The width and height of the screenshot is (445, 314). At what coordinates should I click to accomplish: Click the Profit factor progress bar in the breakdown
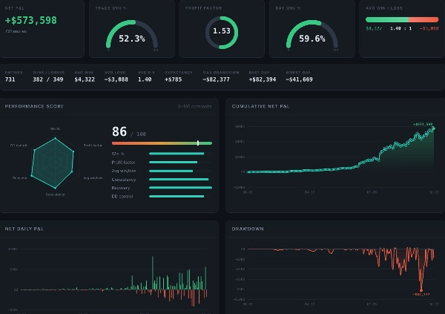tap(180, 163)
